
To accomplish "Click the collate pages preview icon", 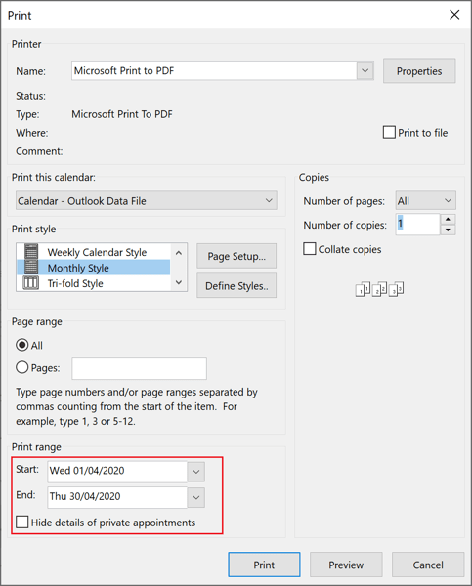I will tap(379, 289).
